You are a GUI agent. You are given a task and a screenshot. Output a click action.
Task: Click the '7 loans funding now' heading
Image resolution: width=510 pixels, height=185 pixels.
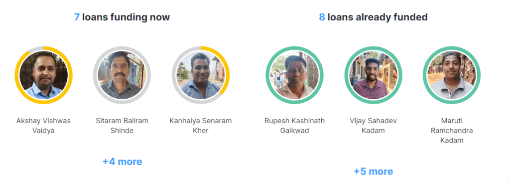[122, 17]
